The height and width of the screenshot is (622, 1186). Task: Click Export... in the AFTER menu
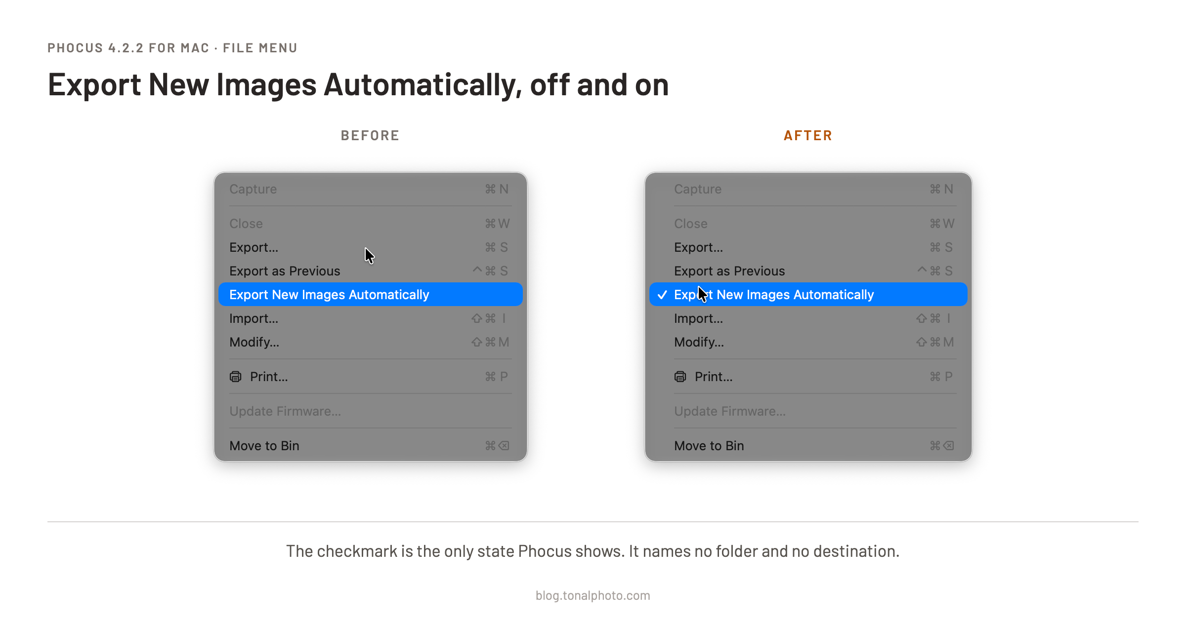(808, 247)
